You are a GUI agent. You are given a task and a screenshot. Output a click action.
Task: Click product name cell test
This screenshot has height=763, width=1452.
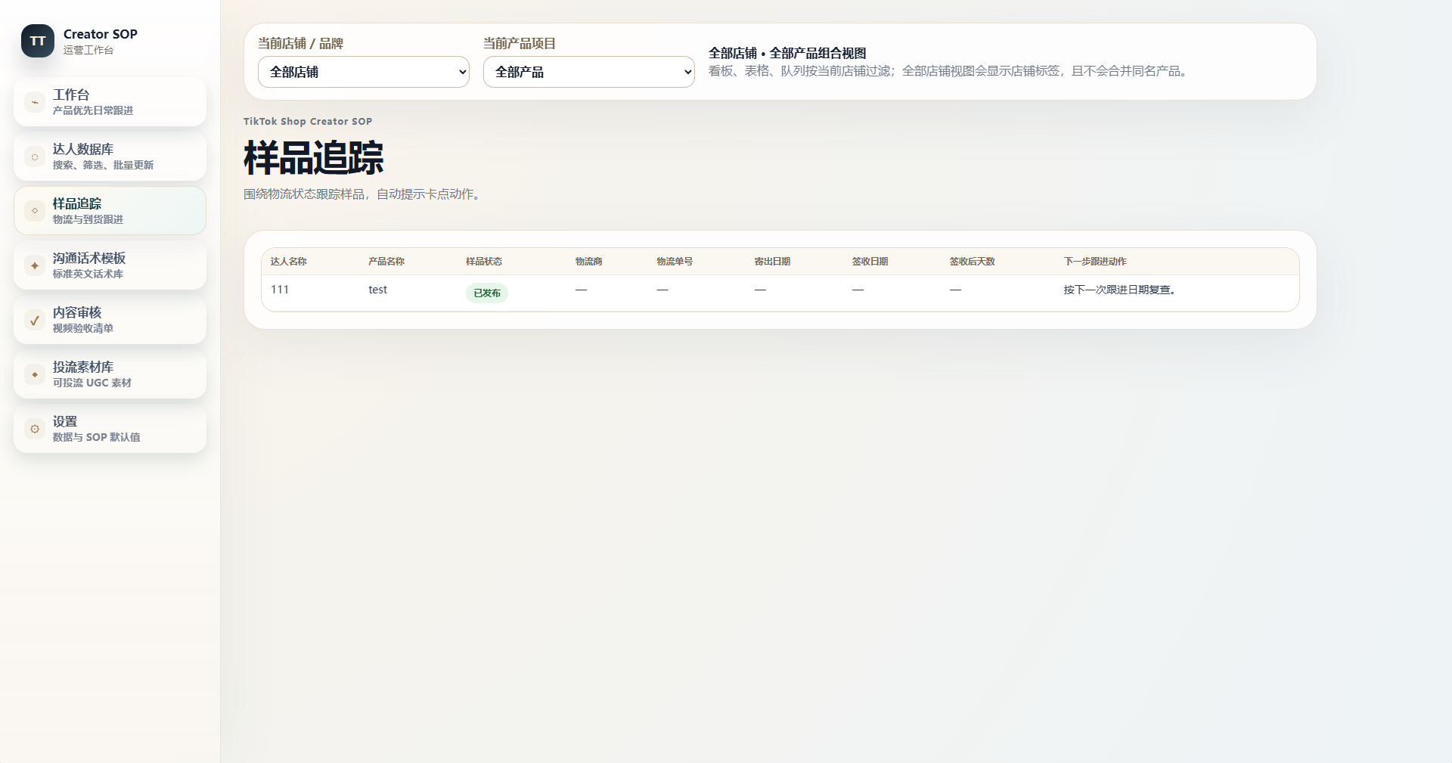[x=377, y=290]
